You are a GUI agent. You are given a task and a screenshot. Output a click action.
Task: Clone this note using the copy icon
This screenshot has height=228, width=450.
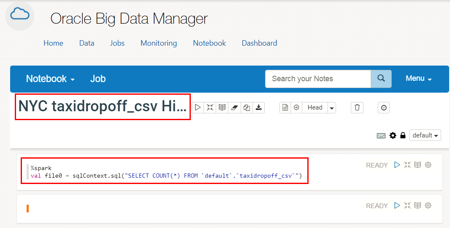tap(247, 108)
